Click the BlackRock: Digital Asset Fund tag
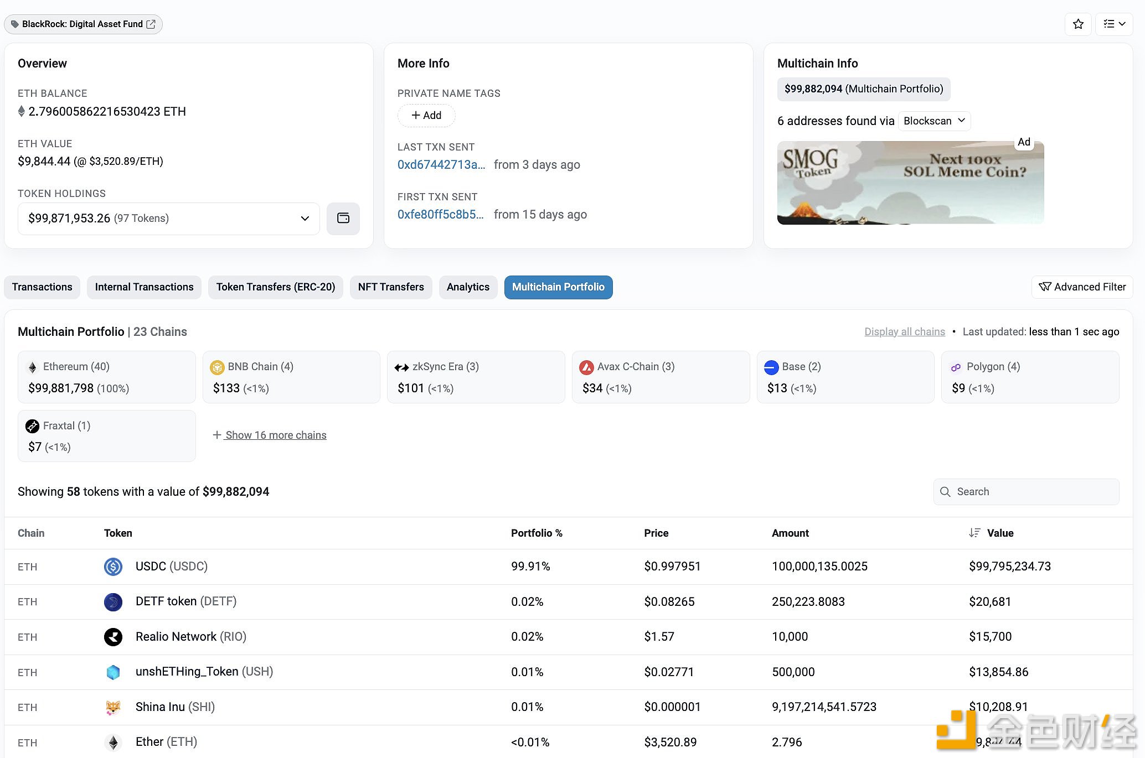The height and width of the screenshot is (758, 1145). (83, 24)
